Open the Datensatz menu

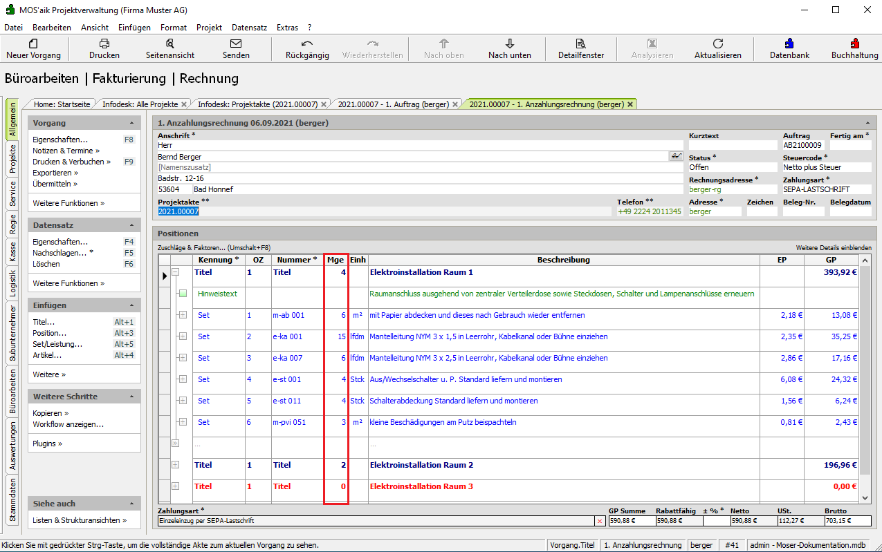coord(249,28)
